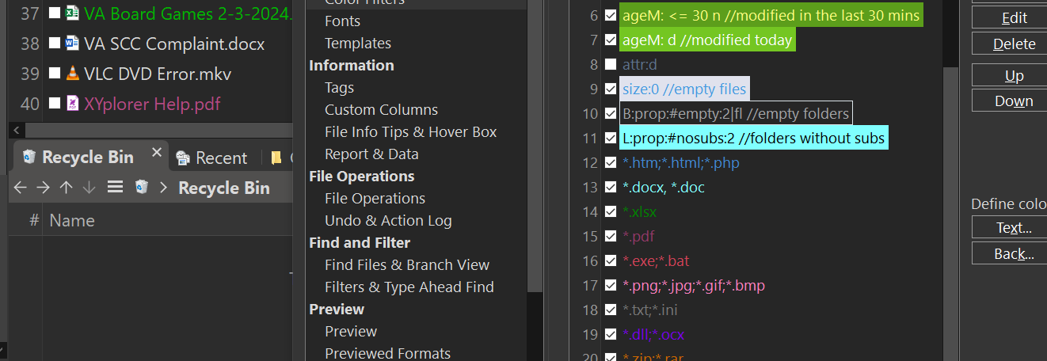
Task: Uncheck the 'ageM: d //modified today' filter
Action: [611, 40]
